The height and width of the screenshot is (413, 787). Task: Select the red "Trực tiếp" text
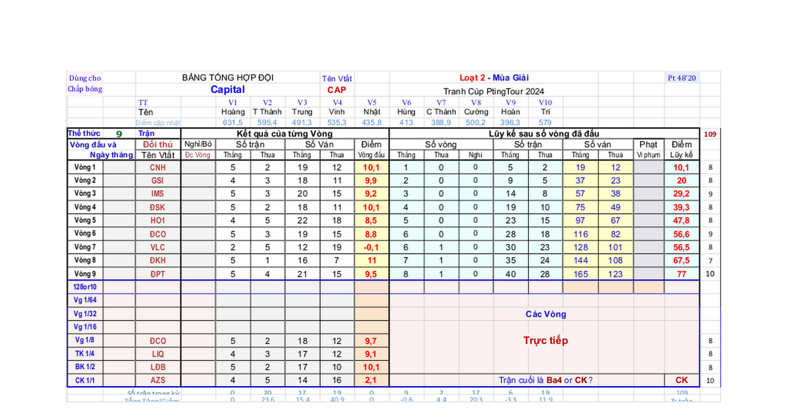[x=546, y=340]
